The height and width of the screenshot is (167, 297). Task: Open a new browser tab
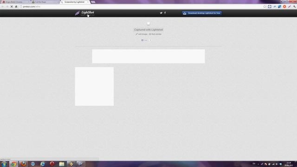[93, 2]
